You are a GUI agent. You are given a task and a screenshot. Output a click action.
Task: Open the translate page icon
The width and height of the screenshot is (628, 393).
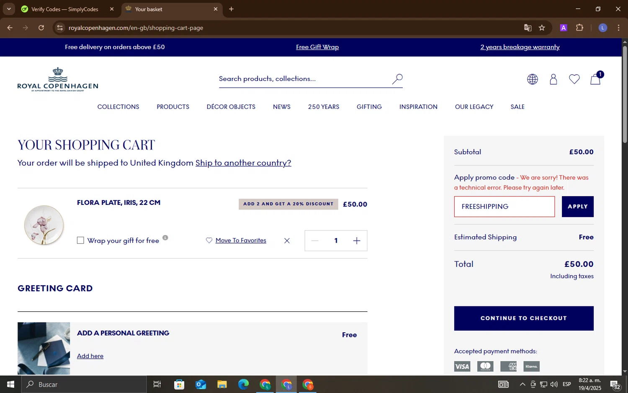pyautogui.click(x=528, y=28)
